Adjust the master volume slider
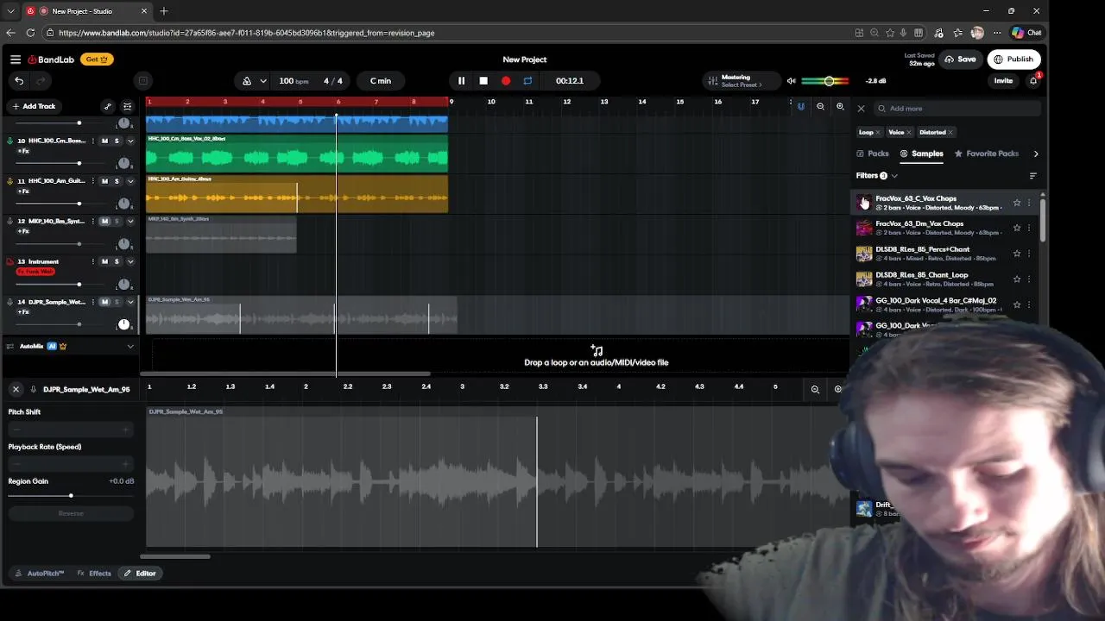The image size is (1105, 621). click(826, 81)
